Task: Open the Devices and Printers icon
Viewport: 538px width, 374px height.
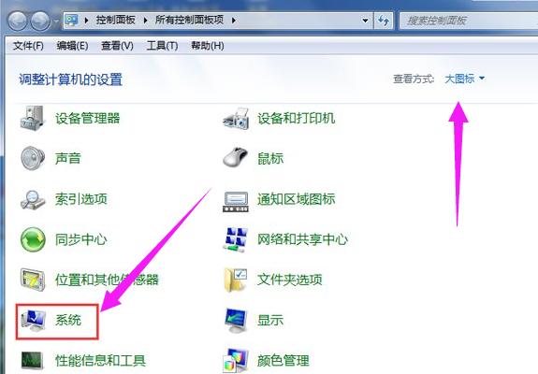Action: click(x=236, y=118)
